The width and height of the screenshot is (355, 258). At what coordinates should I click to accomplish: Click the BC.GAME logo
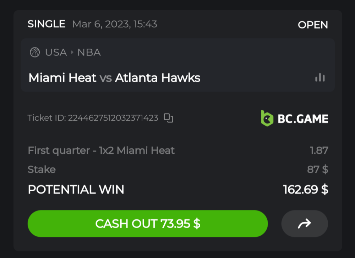[294, 118]
